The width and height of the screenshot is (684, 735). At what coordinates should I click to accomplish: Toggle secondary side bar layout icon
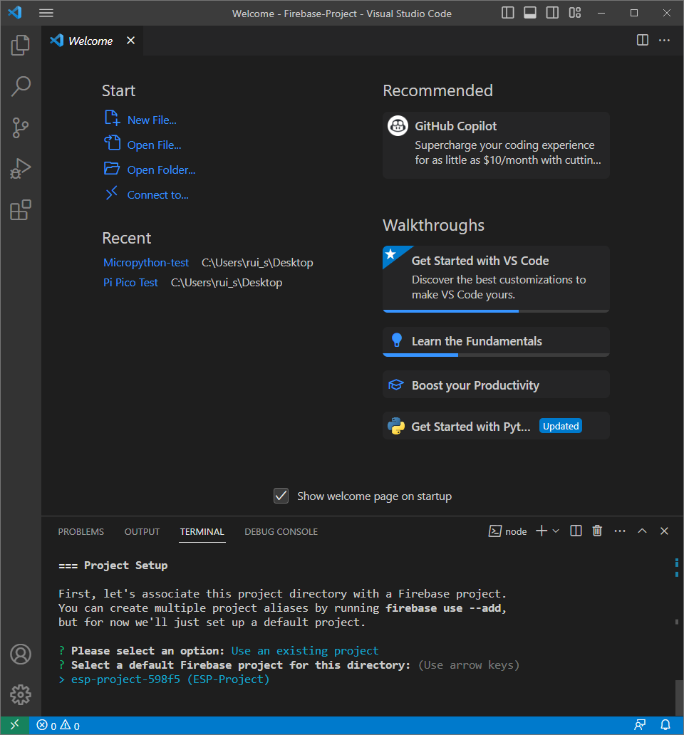click(x=552, y=13)
